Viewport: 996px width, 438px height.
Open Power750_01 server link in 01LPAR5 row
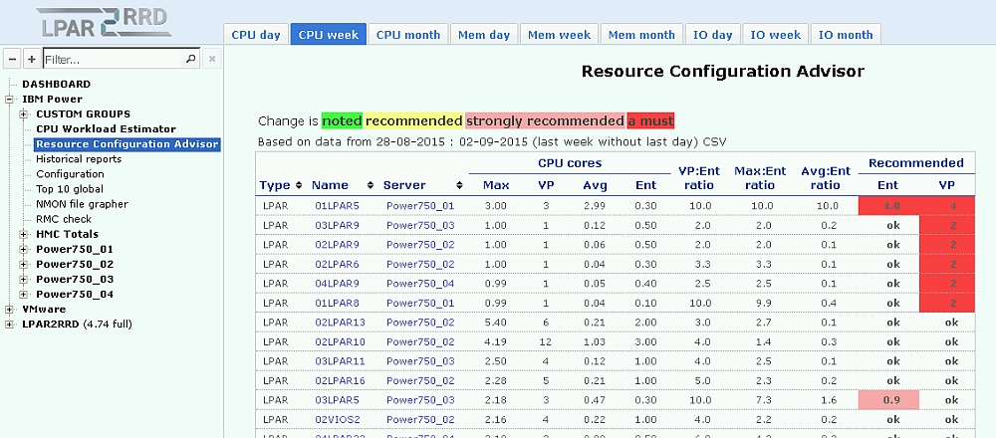[x=420, y=206]
